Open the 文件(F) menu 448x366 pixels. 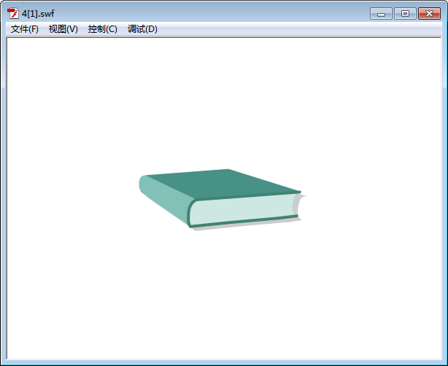pyautogui.click(x=25, y=29)
